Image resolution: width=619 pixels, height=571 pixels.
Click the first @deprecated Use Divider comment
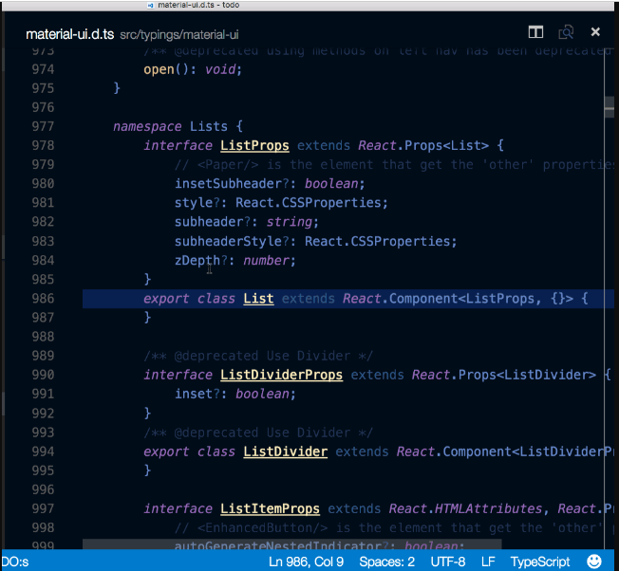258,356
